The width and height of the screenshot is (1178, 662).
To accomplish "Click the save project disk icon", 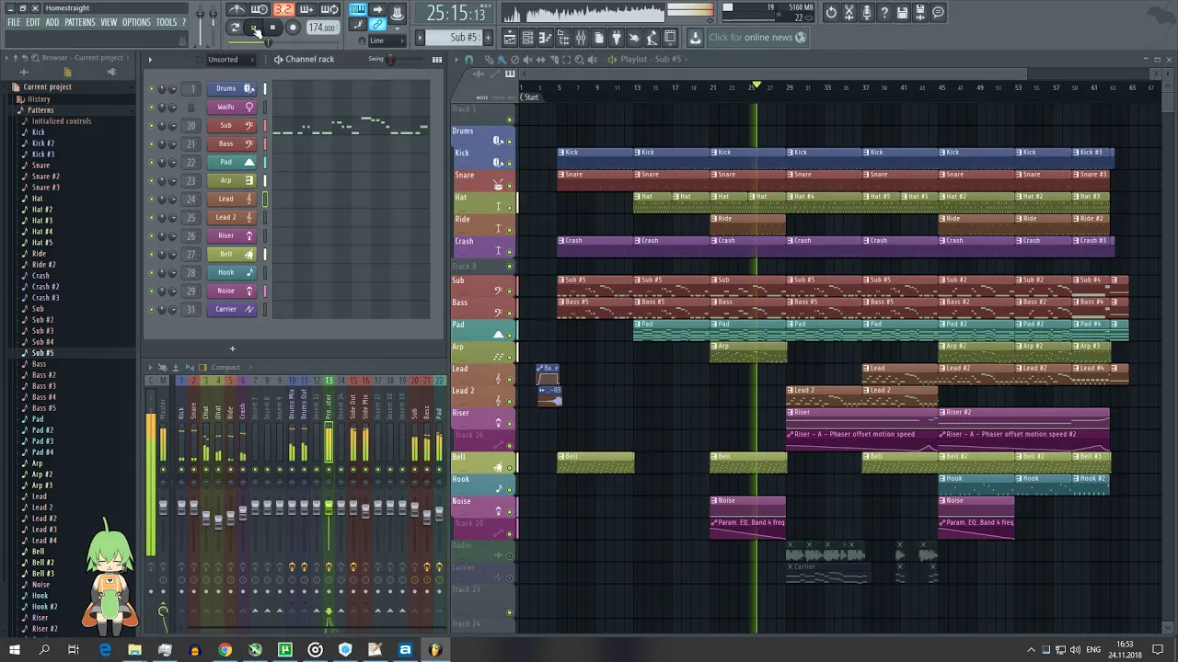I will click(902, 12).
